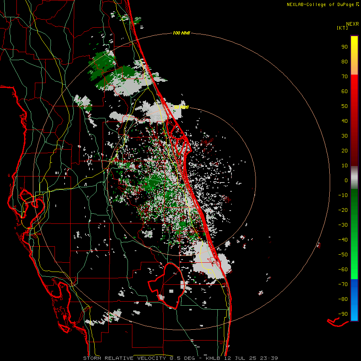
Task: Click the -50 value on velocity scale
Action: tap(343, 255)
